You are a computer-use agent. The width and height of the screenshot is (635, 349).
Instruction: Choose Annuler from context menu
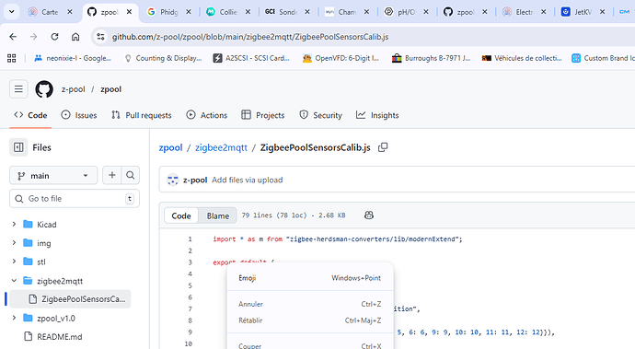[310, 304]
